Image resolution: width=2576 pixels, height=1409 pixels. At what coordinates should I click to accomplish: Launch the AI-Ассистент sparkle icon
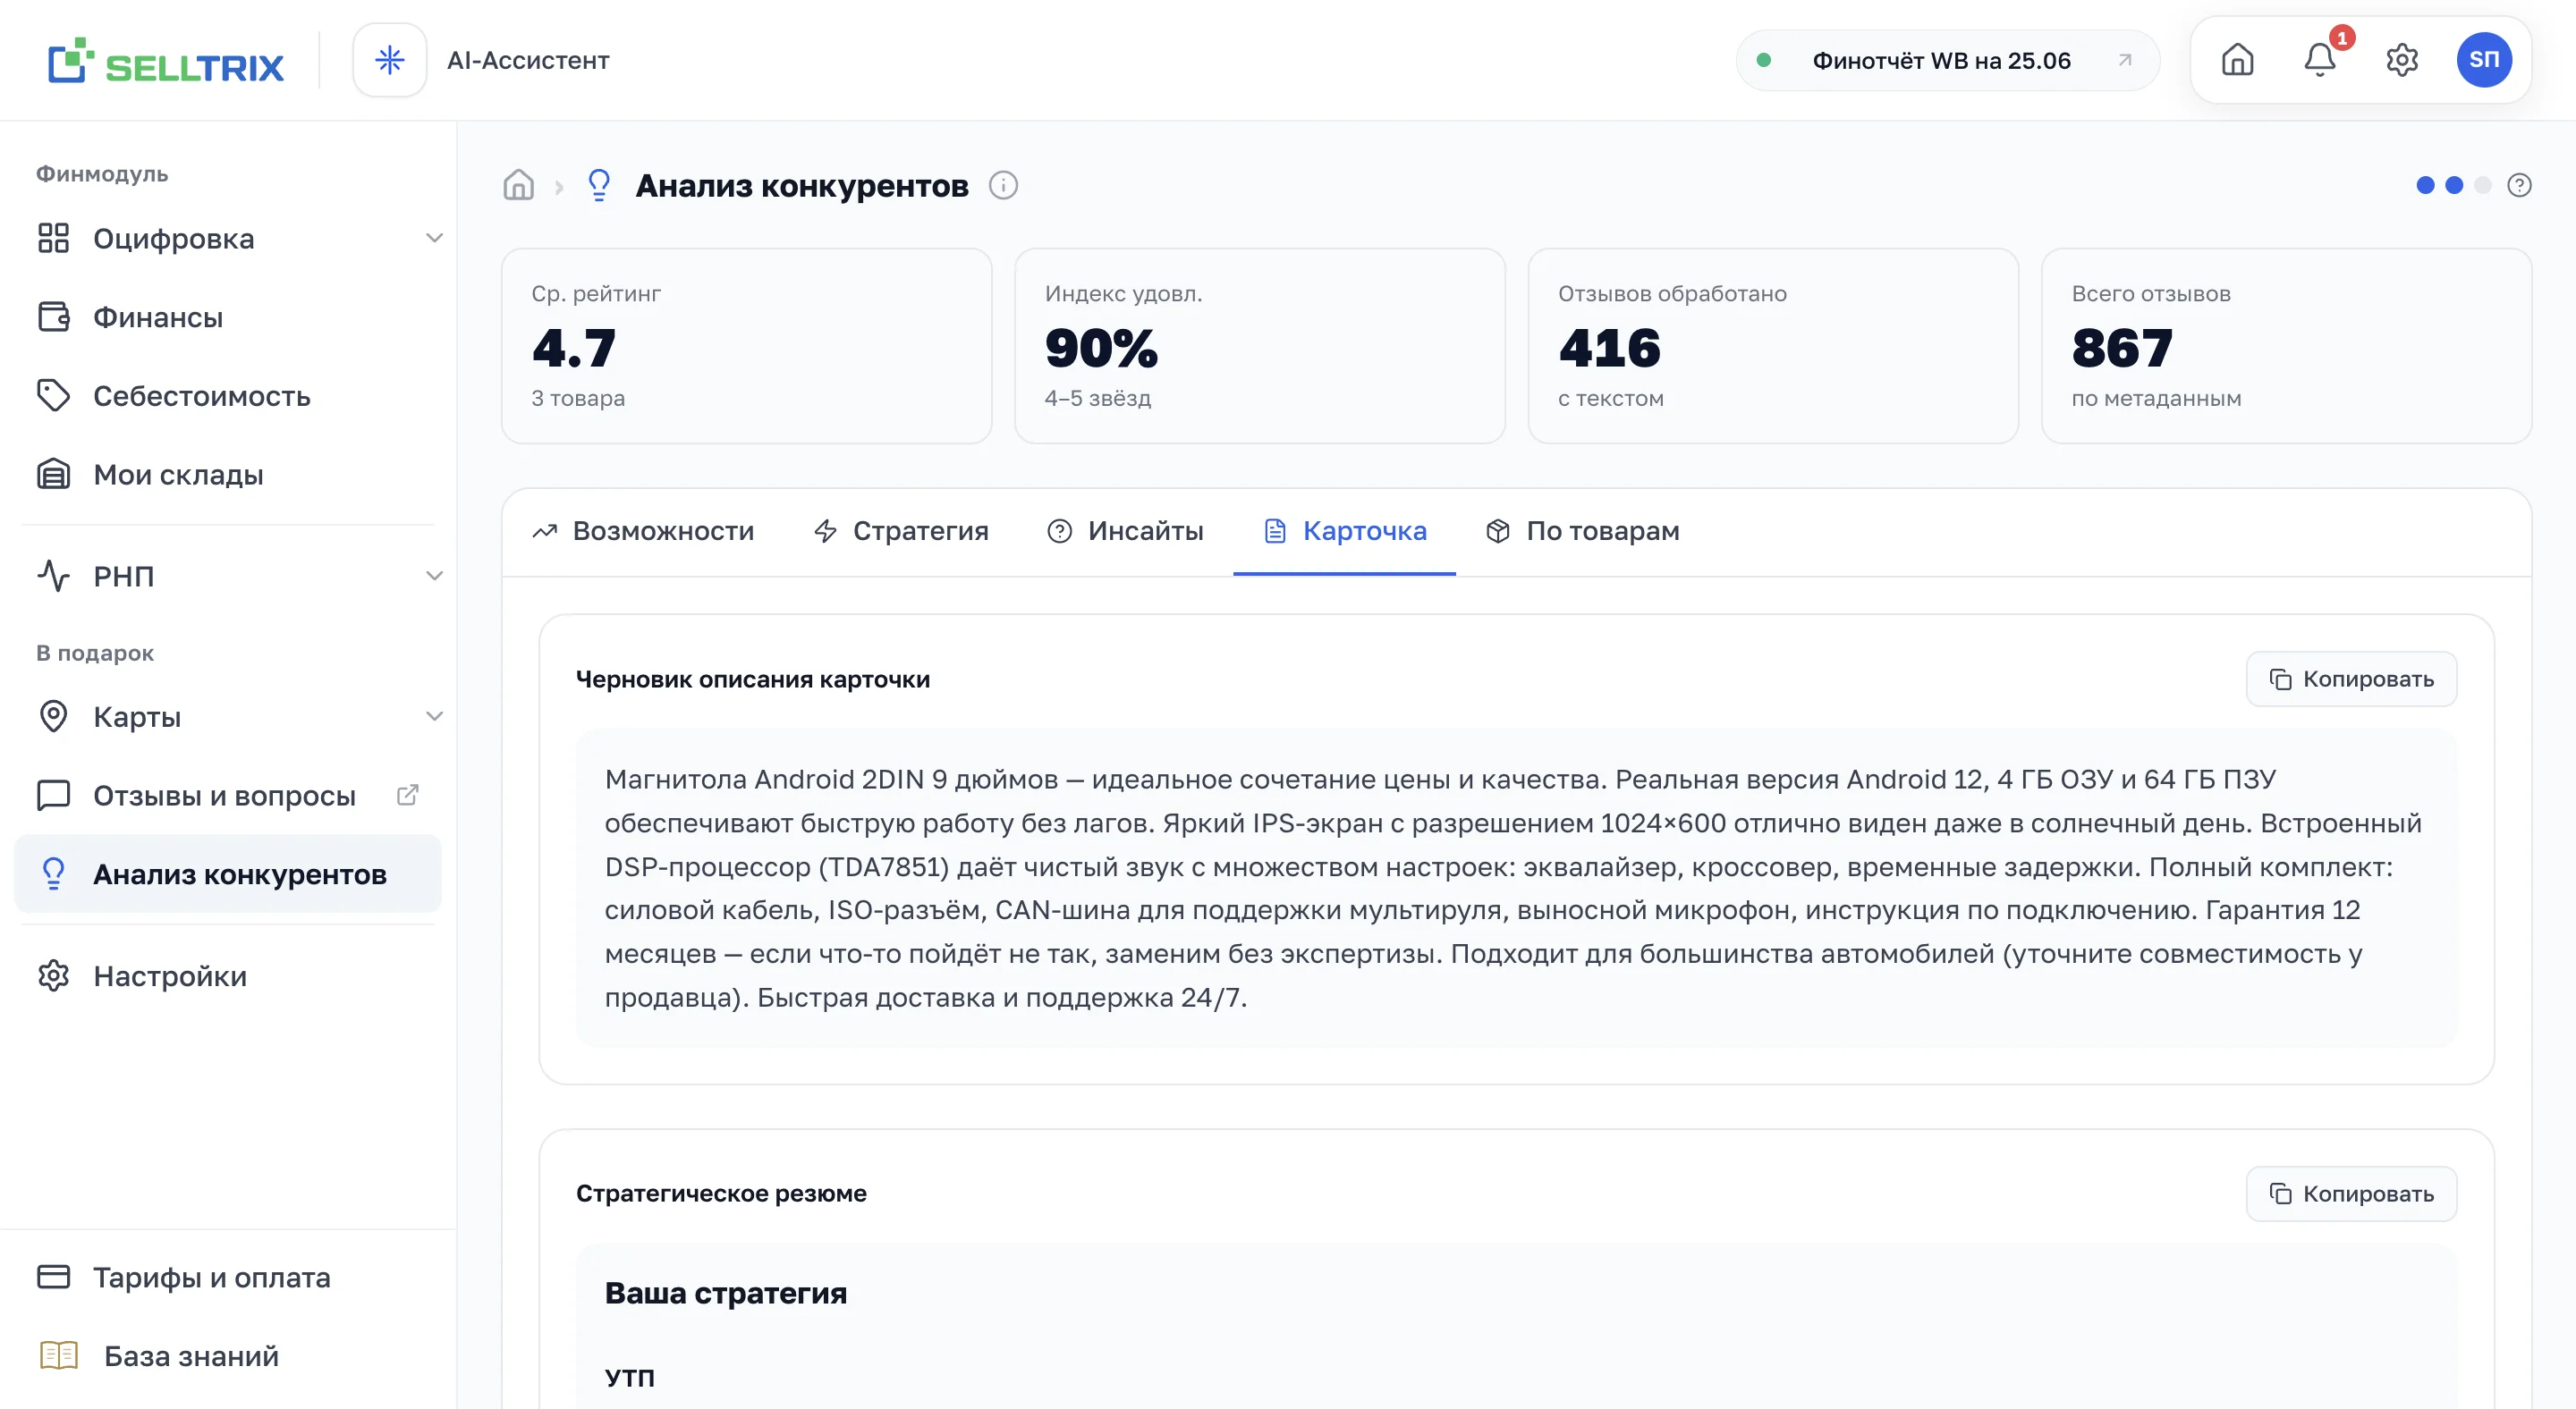click(x=390, y=60)
